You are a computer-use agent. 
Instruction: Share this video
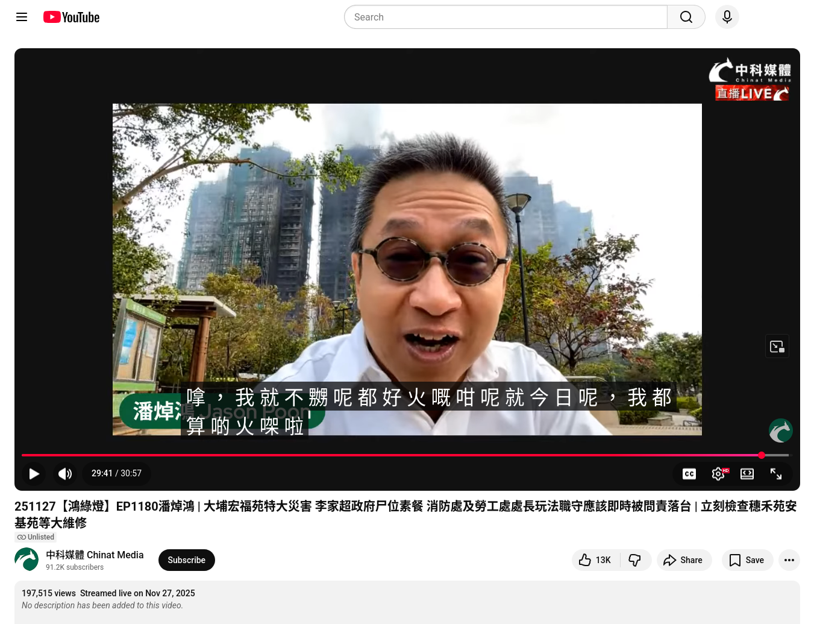[684, 560]
